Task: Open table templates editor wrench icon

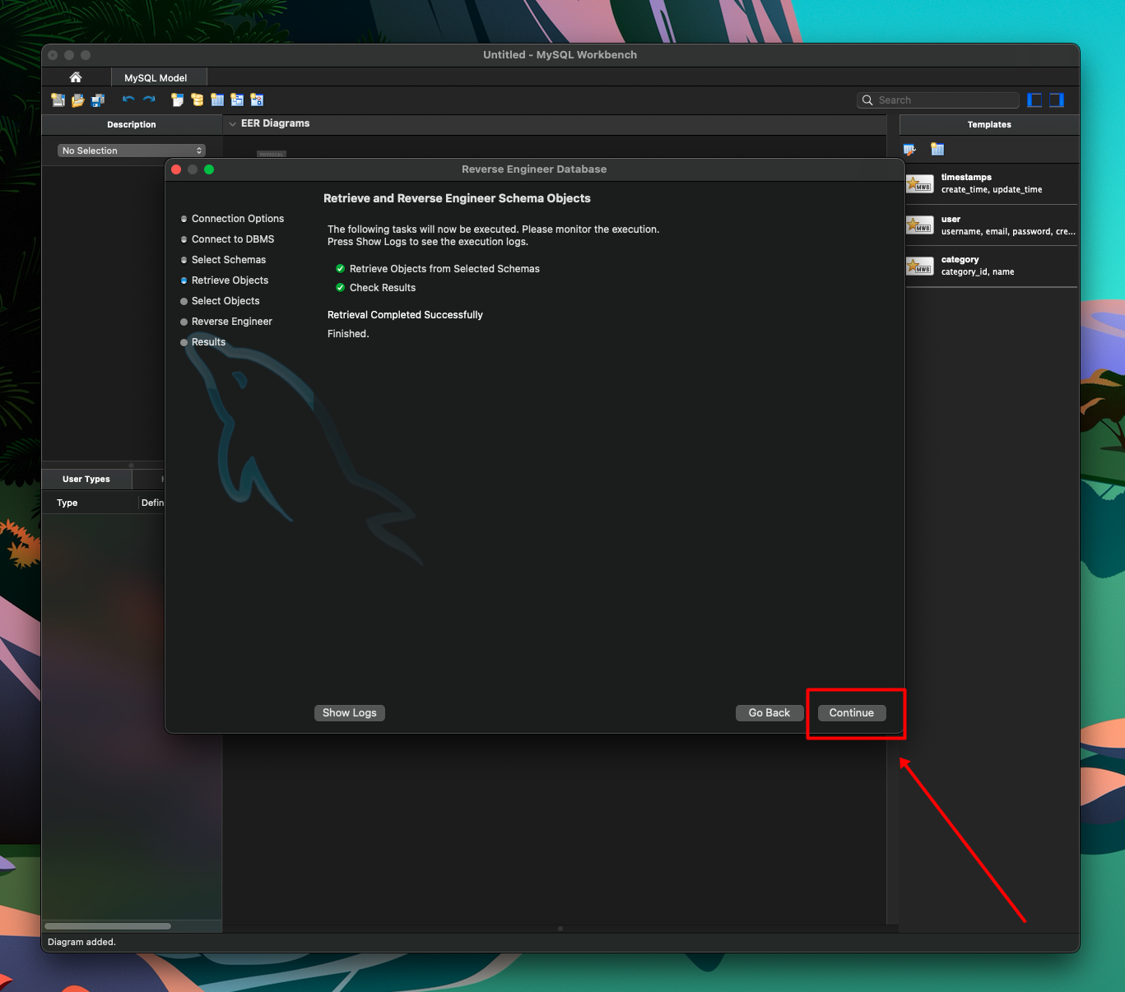Action: click(909, 150)
